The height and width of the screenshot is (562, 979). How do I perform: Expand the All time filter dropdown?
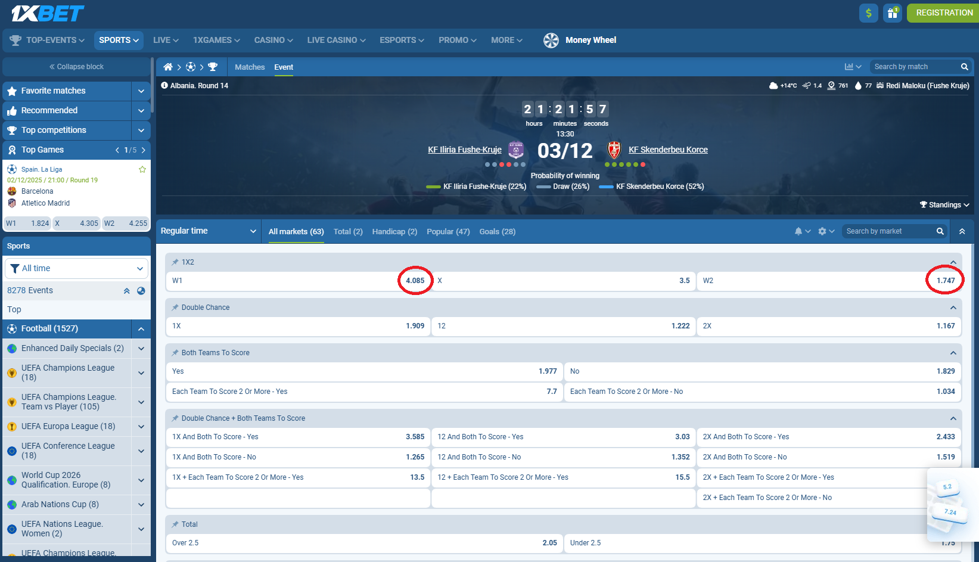[x=76, y=268]
